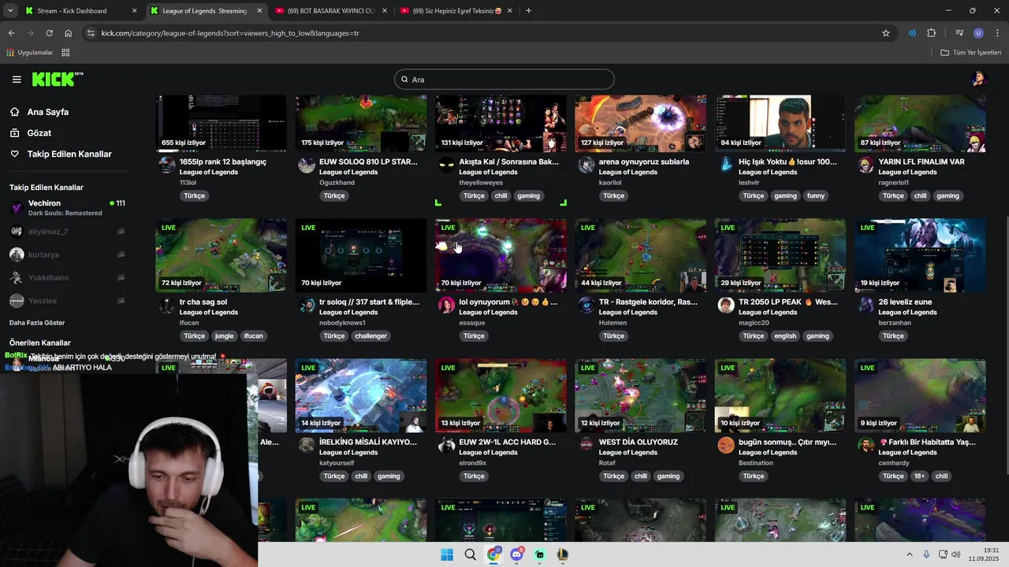1009x567 pixels.
Task: Click ifucan streamer avatar
Action: pos(166,306)
